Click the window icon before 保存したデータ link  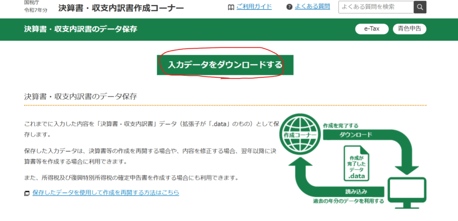(x=27, y=193)
